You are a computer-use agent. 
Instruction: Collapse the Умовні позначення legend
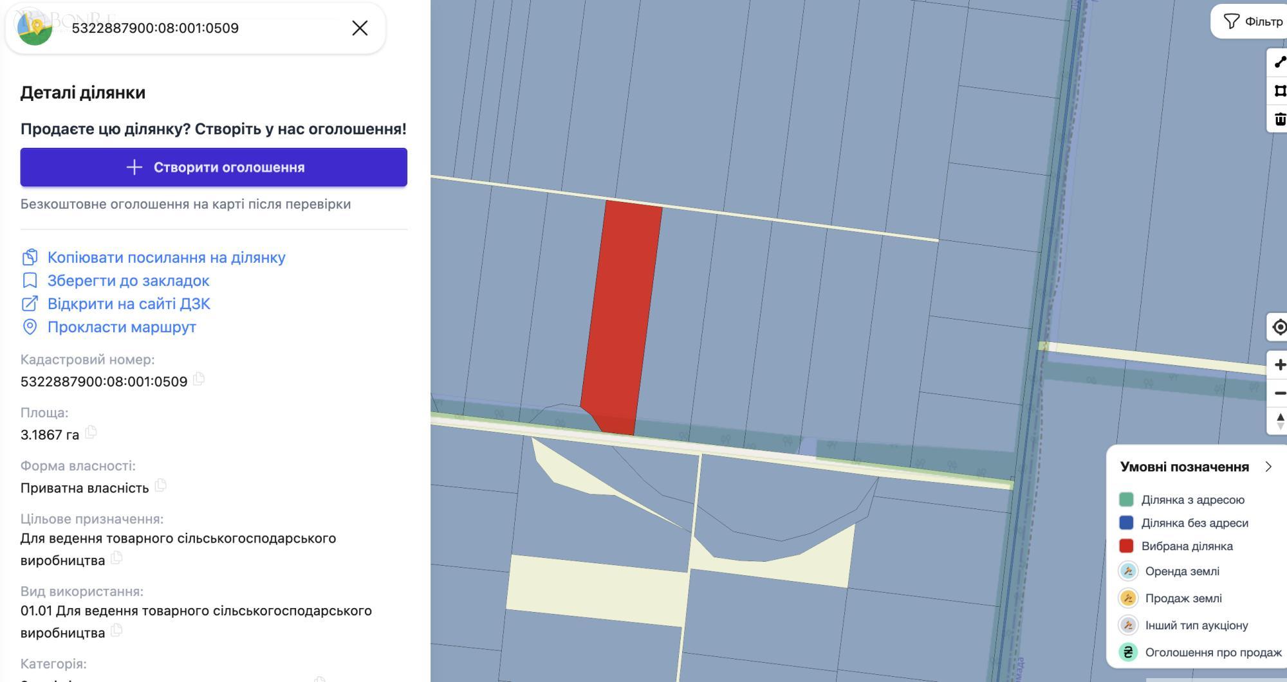(x=1268, y=467)
